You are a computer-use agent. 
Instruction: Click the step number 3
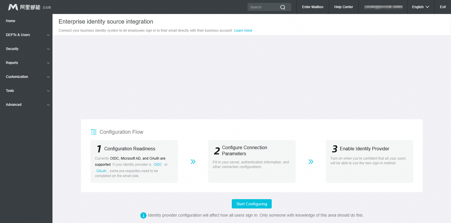[335, 149]
